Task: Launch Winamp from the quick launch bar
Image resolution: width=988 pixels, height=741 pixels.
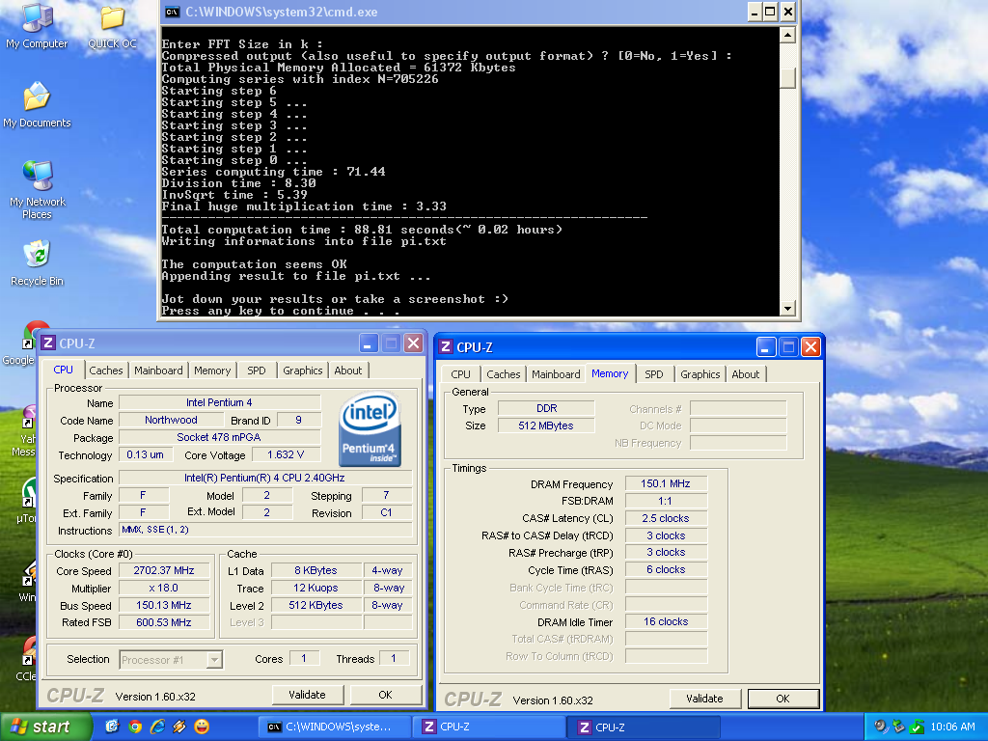Action: coord(179,727)
